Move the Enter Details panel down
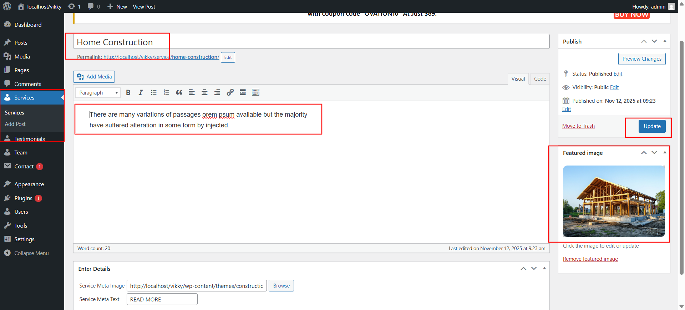Screen dimensions: 685x310 click(534, 269)
